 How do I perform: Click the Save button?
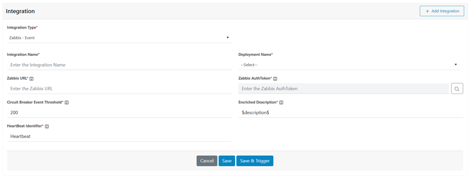[227, 161]
